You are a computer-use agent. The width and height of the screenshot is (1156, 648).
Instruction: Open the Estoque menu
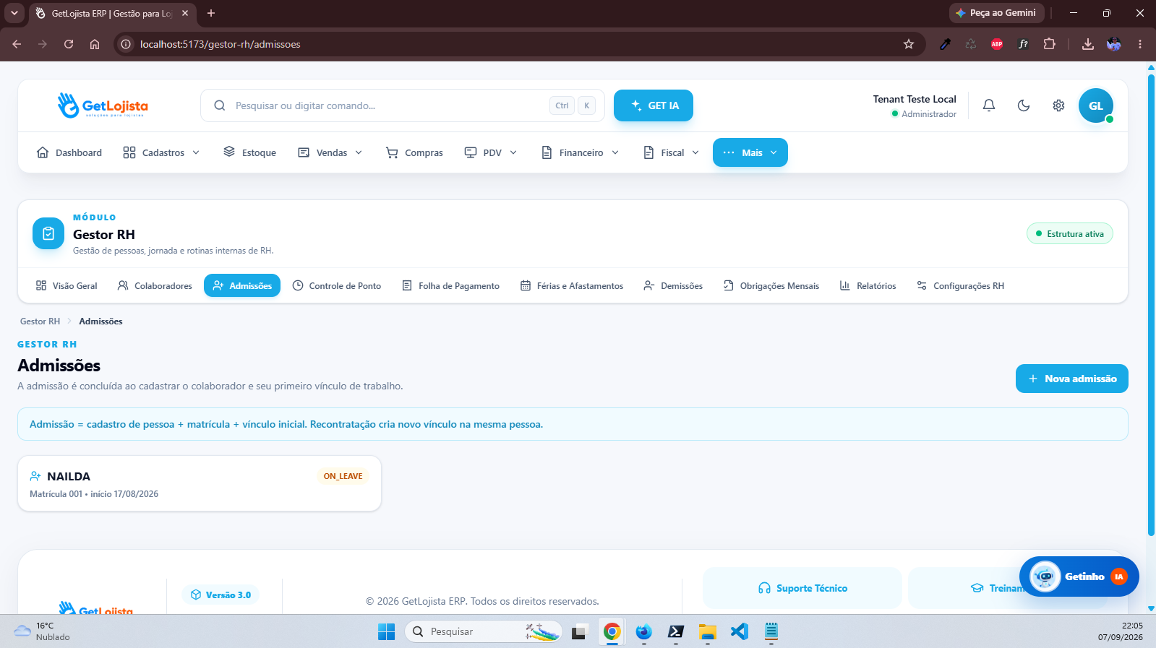[250, 152]
